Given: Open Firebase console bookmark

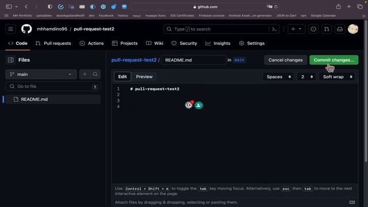Looking at the screenshot, I should point(212,16).
